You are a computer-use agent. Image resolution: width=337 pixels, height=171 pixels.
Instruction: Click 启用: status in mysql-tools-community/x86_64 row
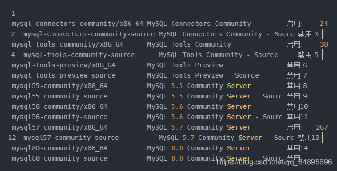(x=295, y=45)
